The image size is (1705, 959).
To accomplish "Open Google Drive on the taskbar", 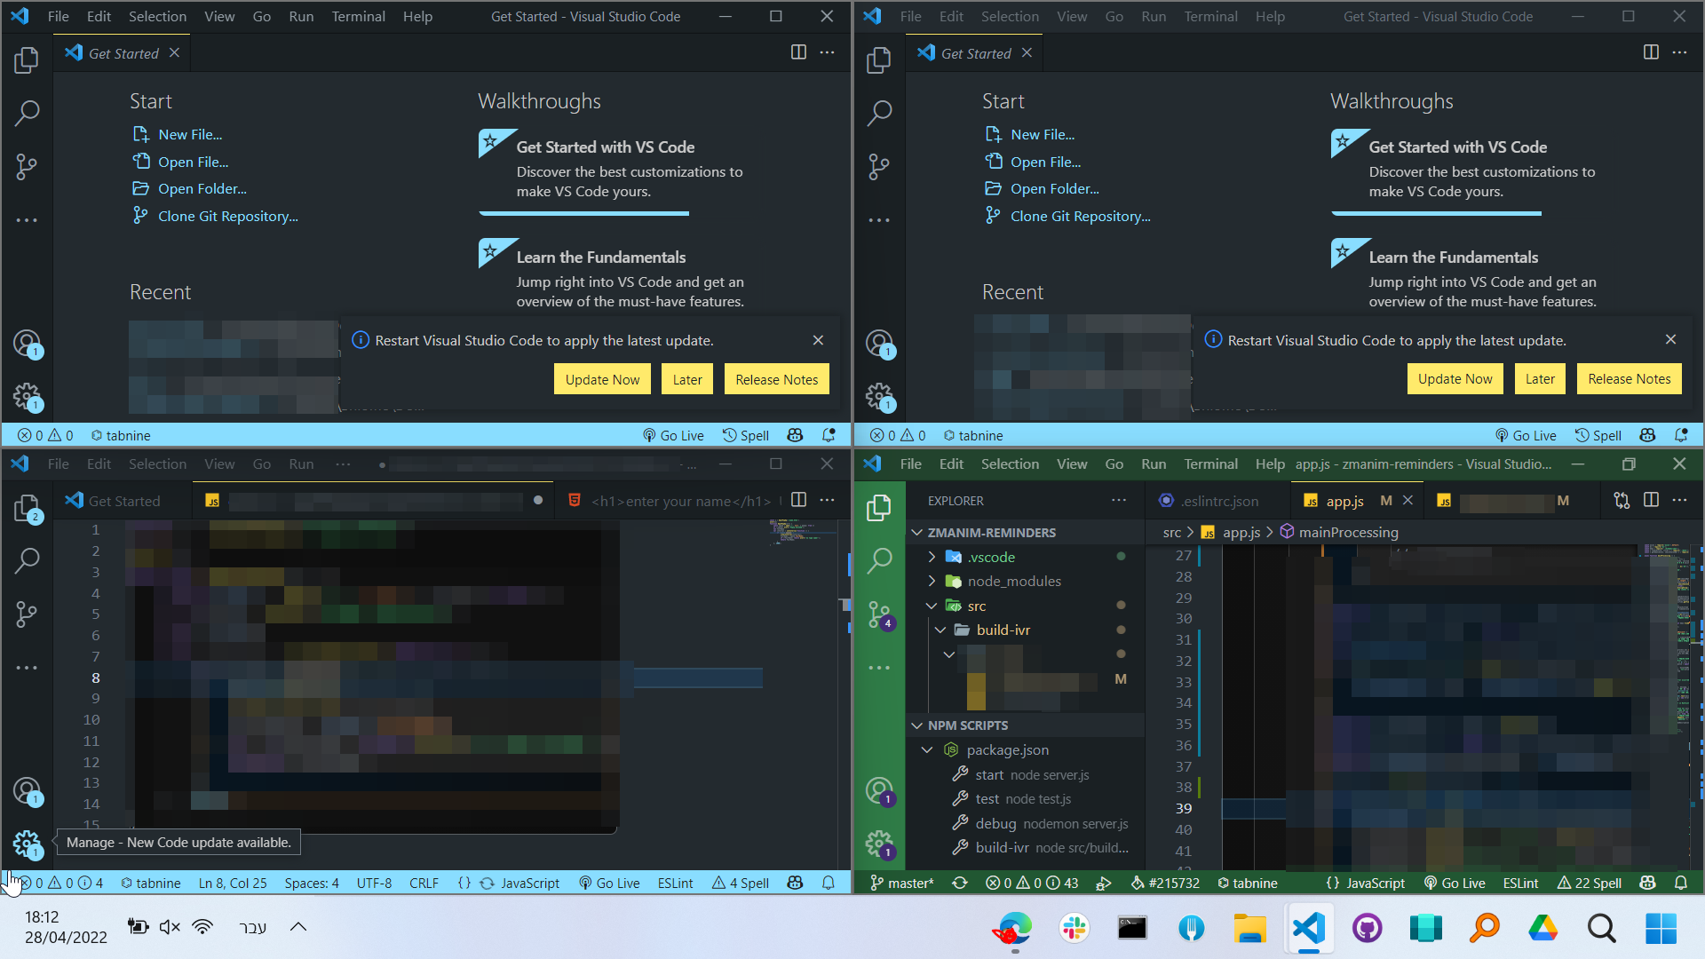I will point(1543,929).
